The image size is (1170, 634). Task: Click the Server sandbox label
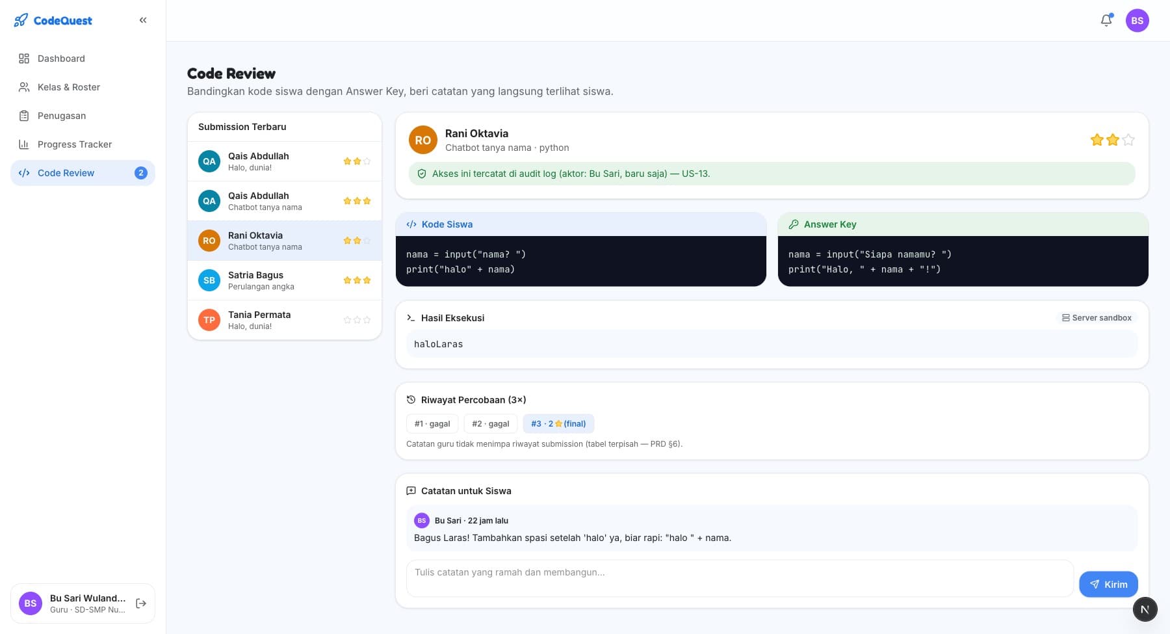[1097, 318]
